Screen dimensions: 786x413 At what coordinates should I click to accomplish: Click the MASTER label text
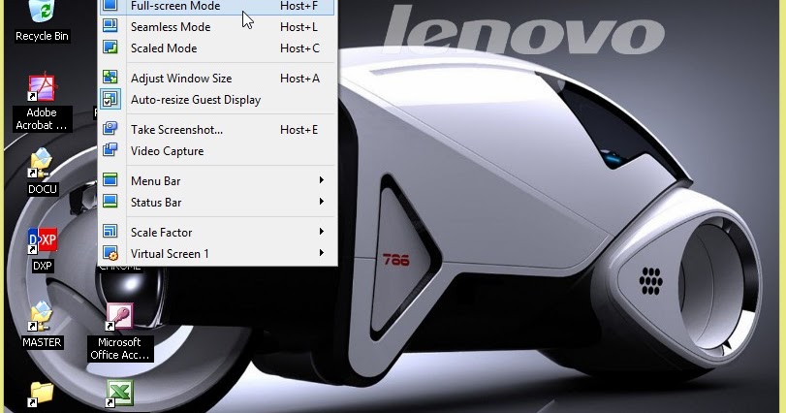click(42, 342)
